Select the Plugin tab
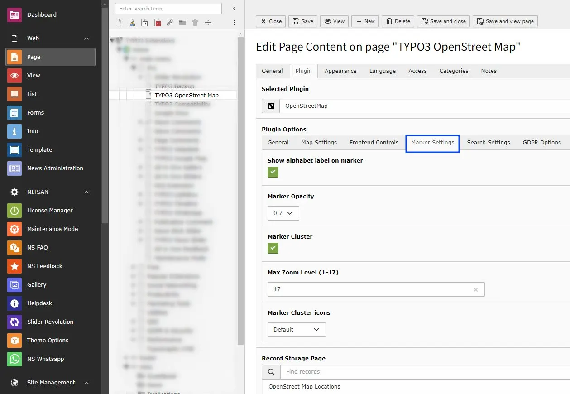The height and width of the screenshot is (394, 570). click(x=304, y=71)
